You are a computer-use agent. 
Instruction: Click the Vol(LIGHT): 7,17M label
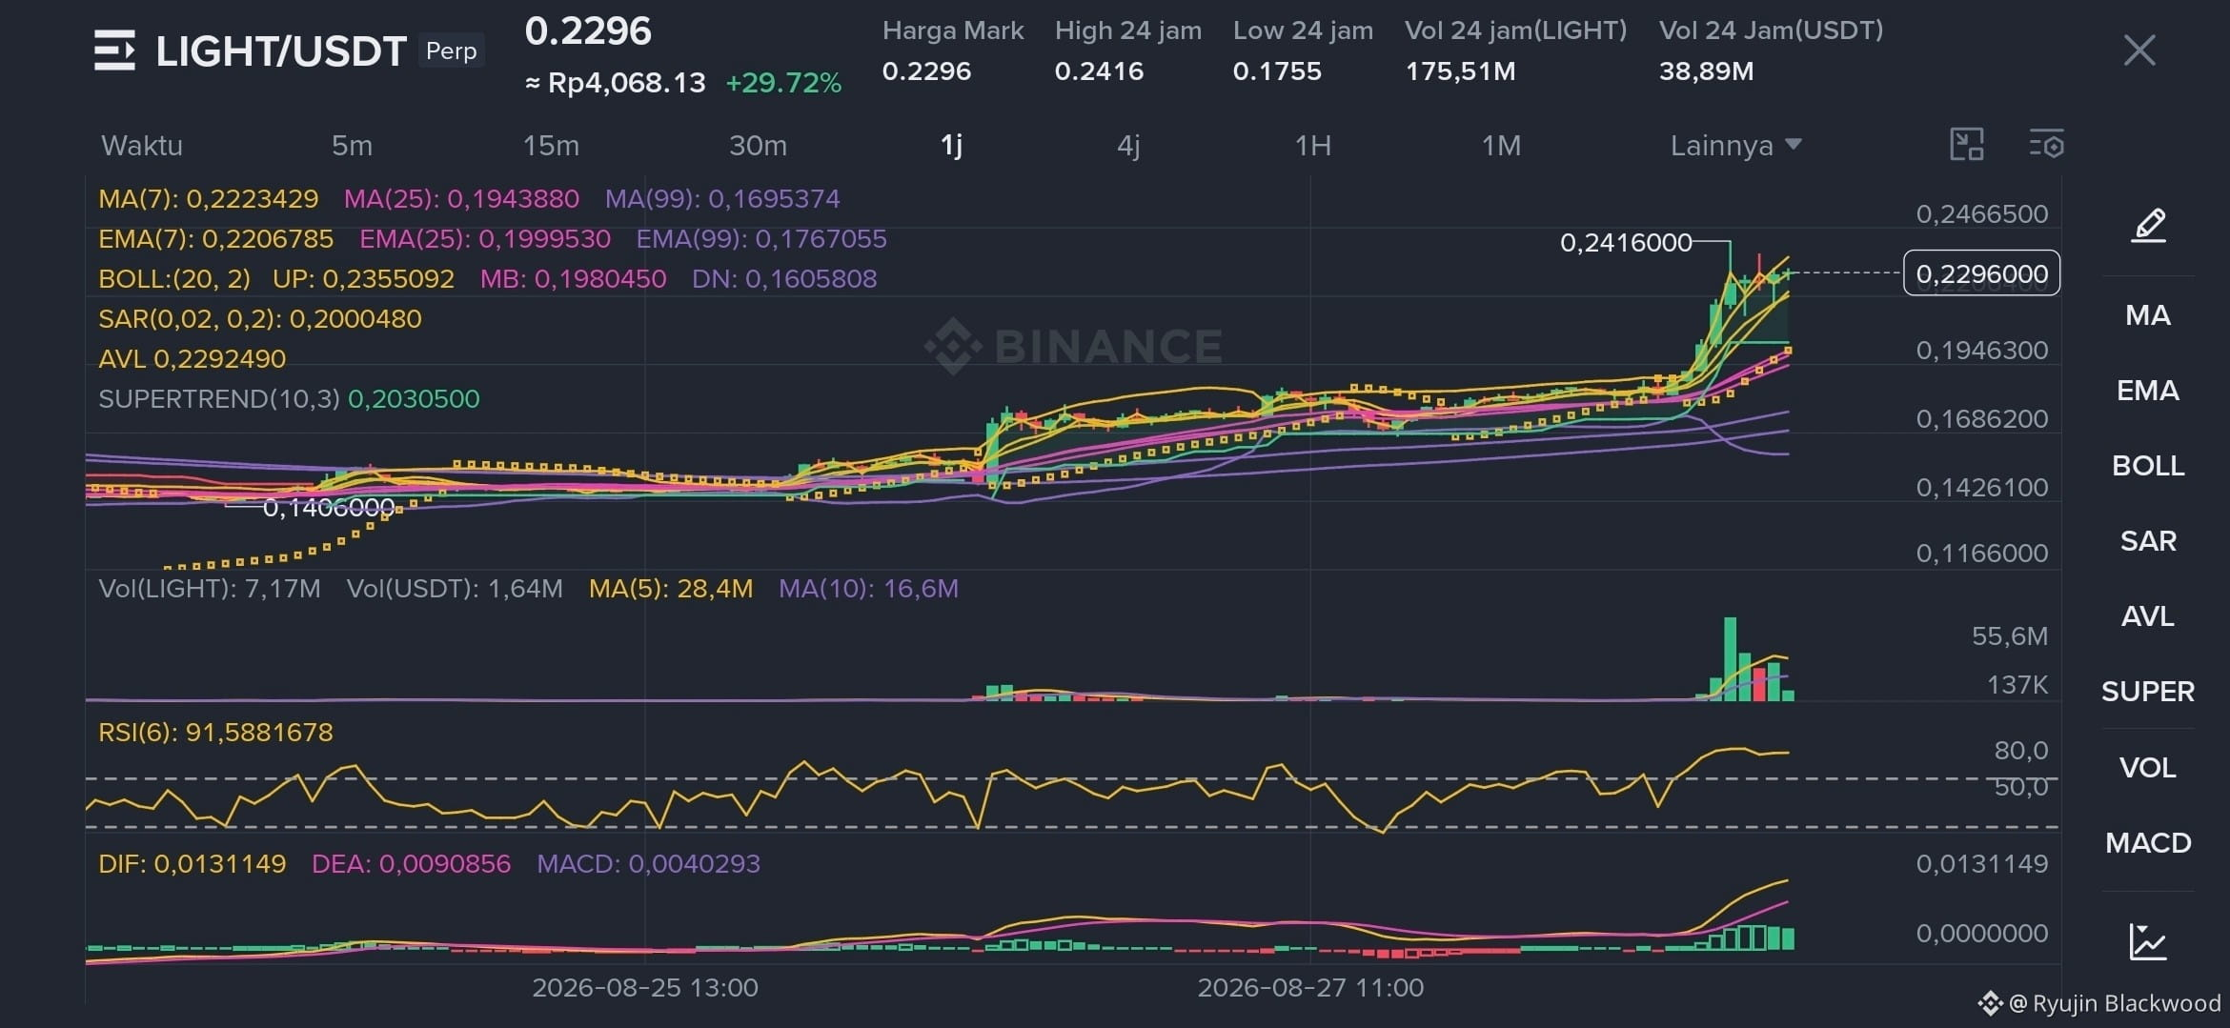(x=210, y=589)
